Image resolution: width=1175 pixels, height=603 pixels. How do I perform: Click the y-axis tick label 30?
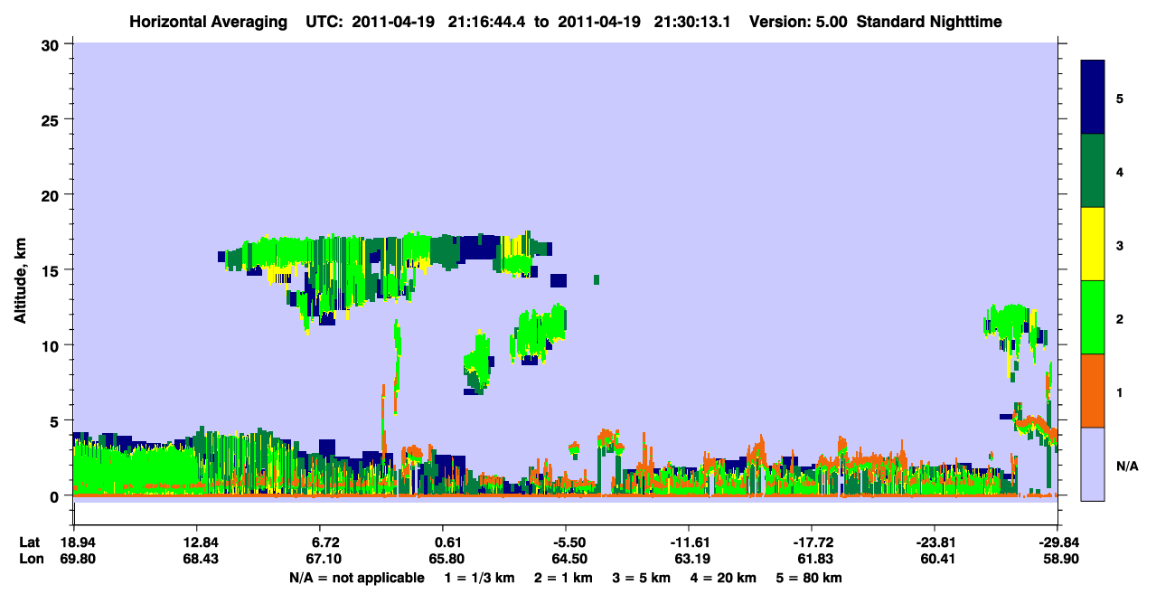[52, 44]
